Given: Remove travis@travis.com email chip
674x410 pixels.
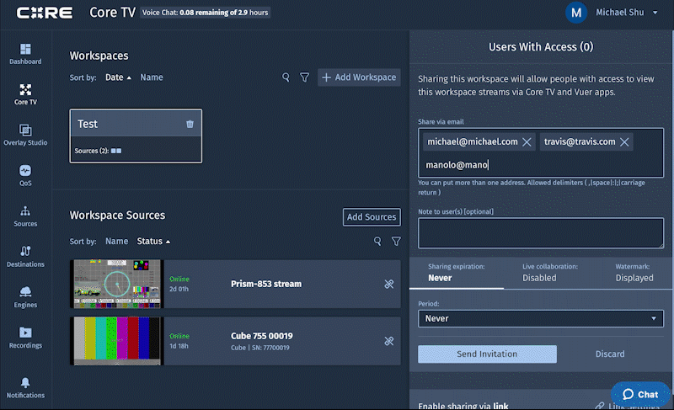Looking at the screenshot, I should point(624,142).
